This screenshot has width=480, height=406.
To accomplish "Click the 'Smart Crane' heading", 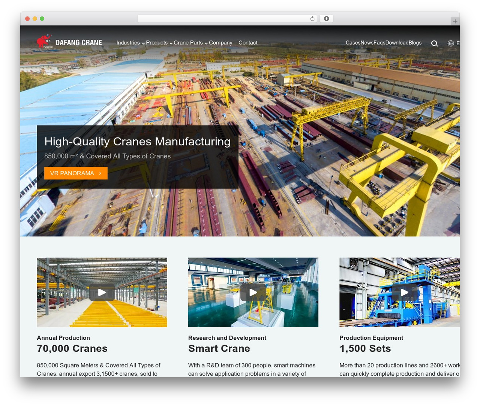I will pyautogui.click(x=219, y=349).
